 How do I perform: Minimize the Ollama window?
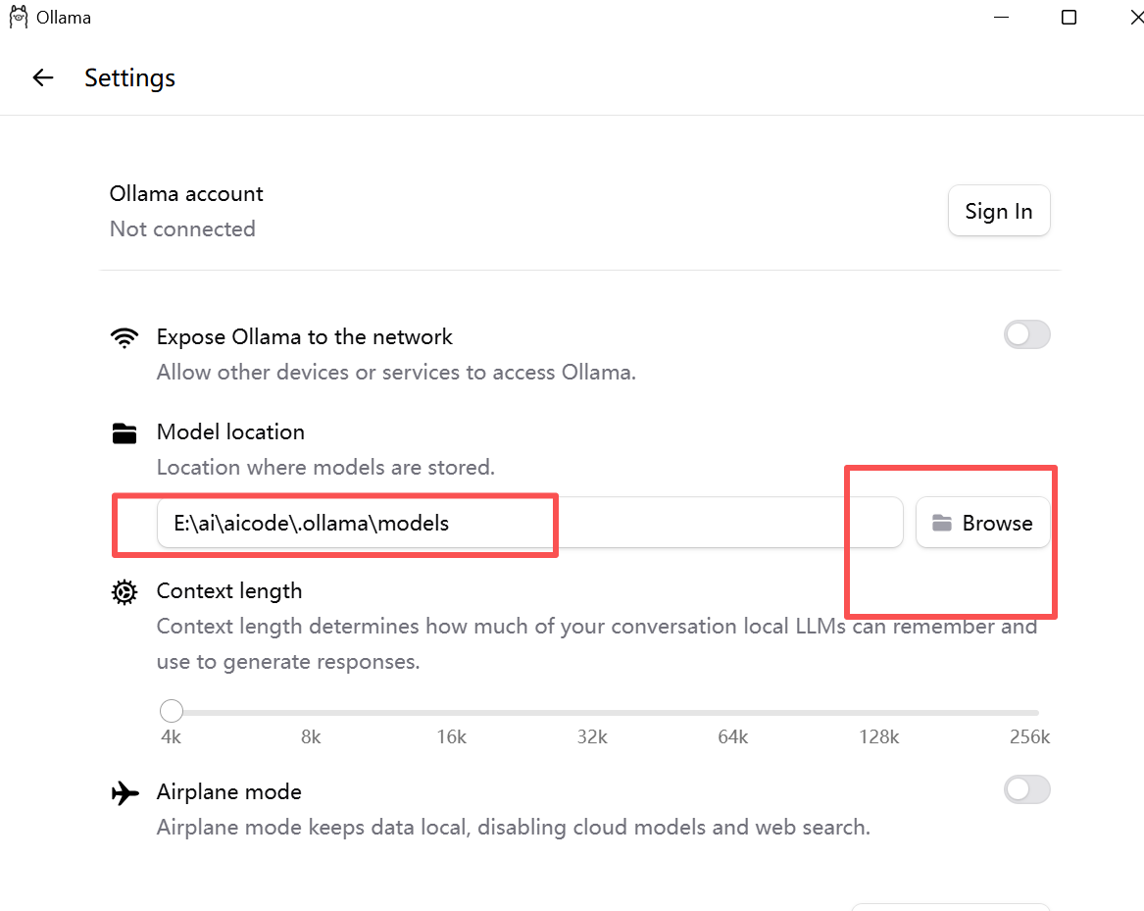[1002, 17]
